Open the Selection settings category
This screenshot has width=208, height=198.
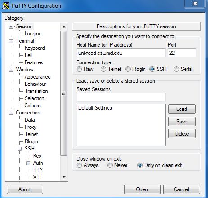coord(35,98)
